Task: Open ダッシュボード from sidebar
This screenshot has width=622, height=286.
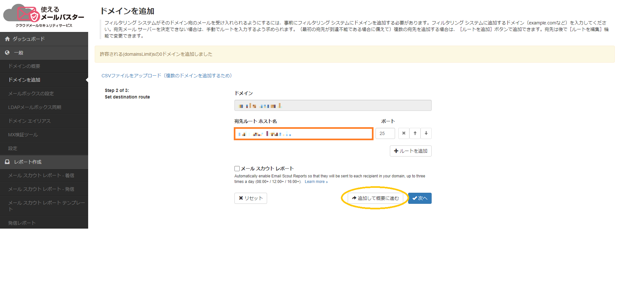Action: coord(44,39)
